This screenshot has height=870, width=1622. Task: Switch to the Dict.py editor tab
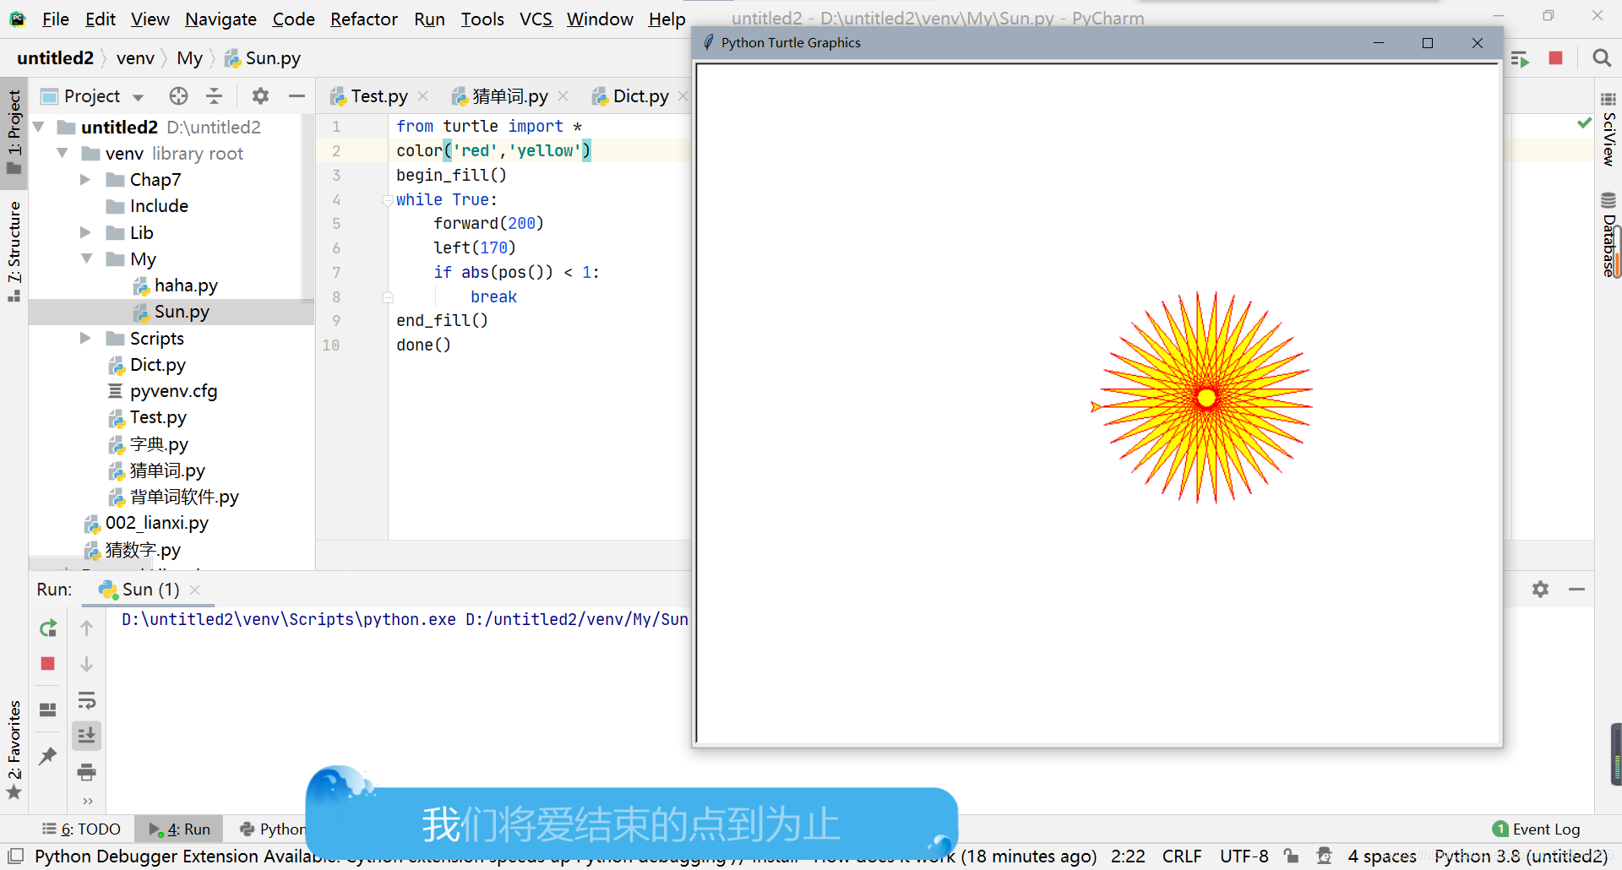click(x=640, y=95)
